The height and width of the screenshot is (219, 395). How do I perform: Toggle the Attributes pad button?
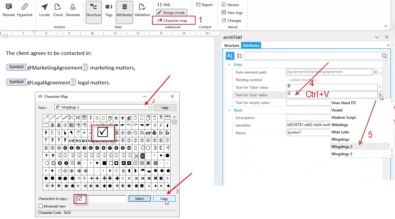124,12
